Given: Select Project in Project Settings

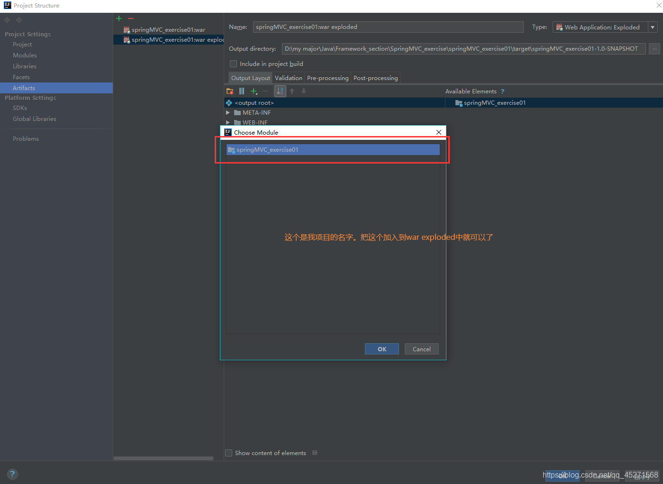Looking at the screenshot, I should [22, 44].
